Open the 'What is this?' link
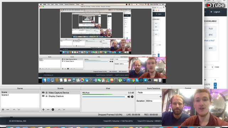 [x=209, y=41]
